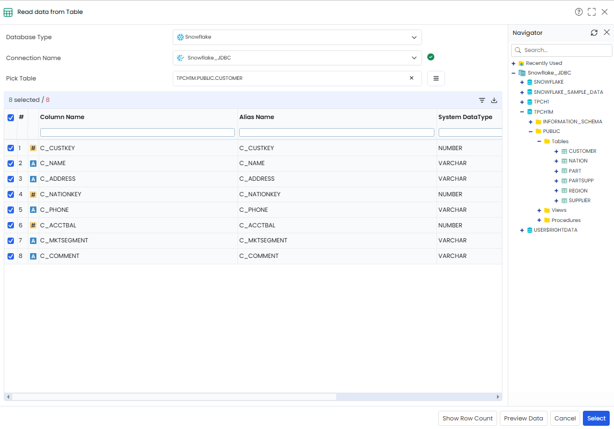Image resolution: width=614 pixels, height=429 pixels.
Task: Click the scrollbar right arrow
Action: [498, 397]
